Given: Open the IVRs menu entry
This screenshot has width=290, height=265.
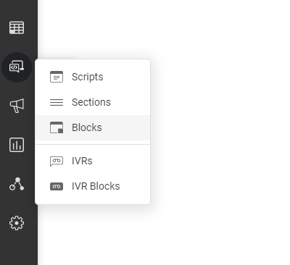Looking at the screenshot, I should 93,161.
